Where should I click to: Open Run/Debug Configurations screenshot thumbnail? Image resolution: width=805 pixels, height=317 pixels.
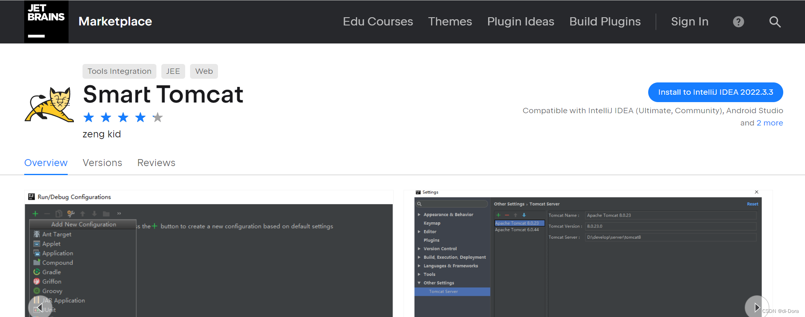[x=209, y=253]
